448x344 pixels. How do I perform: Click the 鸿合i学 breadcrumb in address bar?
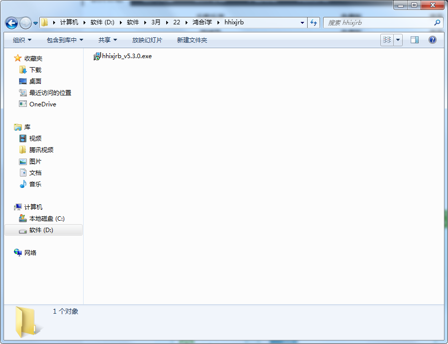coord(202,22)
